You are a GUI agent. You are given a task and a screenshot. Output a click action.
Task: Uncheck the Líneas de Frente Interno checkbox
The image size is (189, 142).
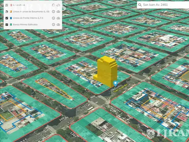tap(7, 18)
